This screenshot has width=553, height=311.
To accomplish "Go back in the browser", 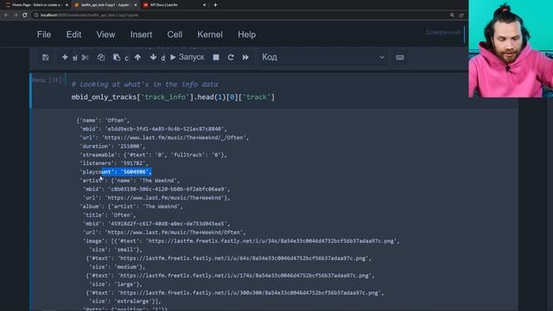I will [6, 16].
